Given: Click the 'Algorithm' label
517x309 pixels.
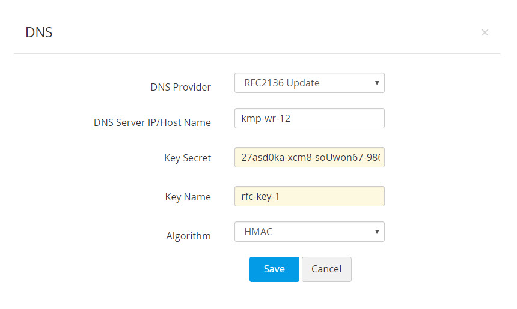Looking at the screenshot, I should (188, 236).
